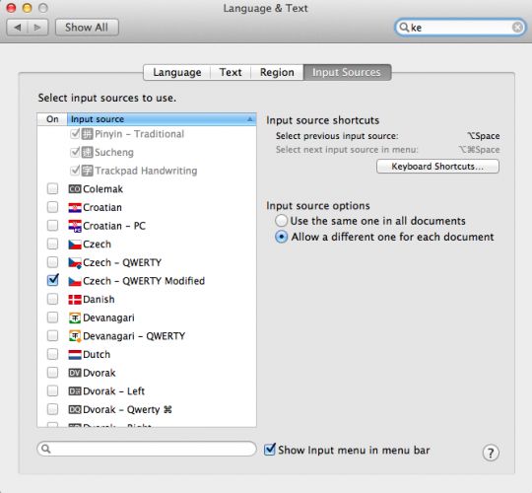The image size is (532, 493).
Task: Click the On column header
Action: pos(52,119)
